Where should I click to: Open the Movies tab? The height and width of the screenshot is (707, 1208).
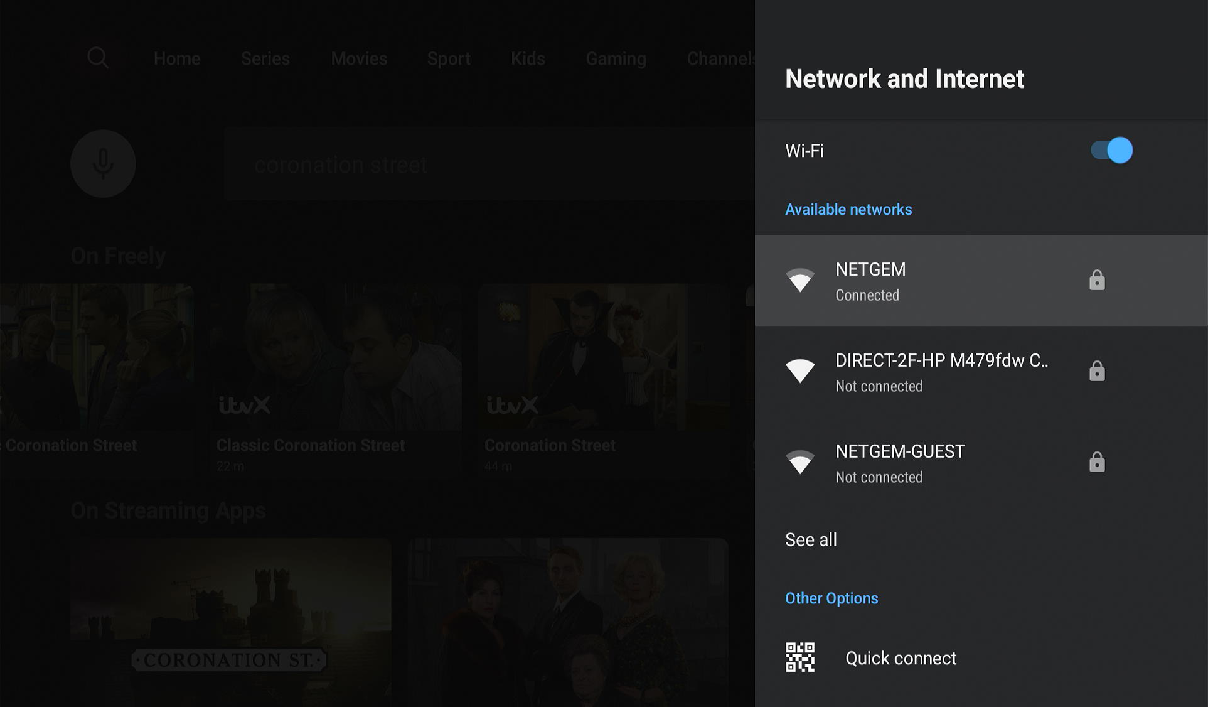coord(359,58)
